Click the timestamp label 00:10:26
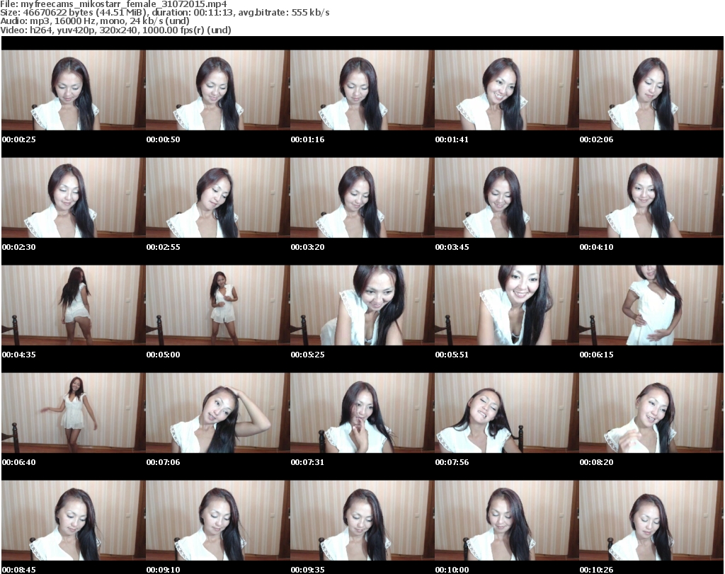Screen dimensions: 725x574 tap(596, 570)
